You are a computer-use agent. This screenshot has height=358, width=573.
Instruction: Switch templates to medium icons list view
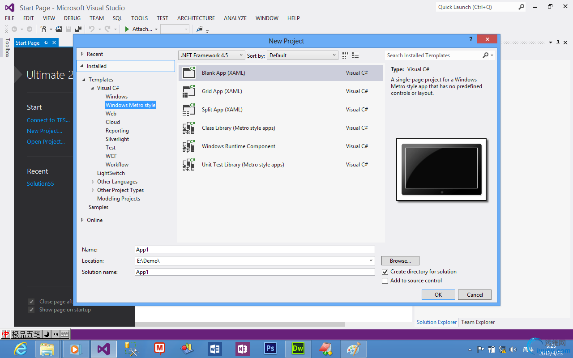pos(355,55)
